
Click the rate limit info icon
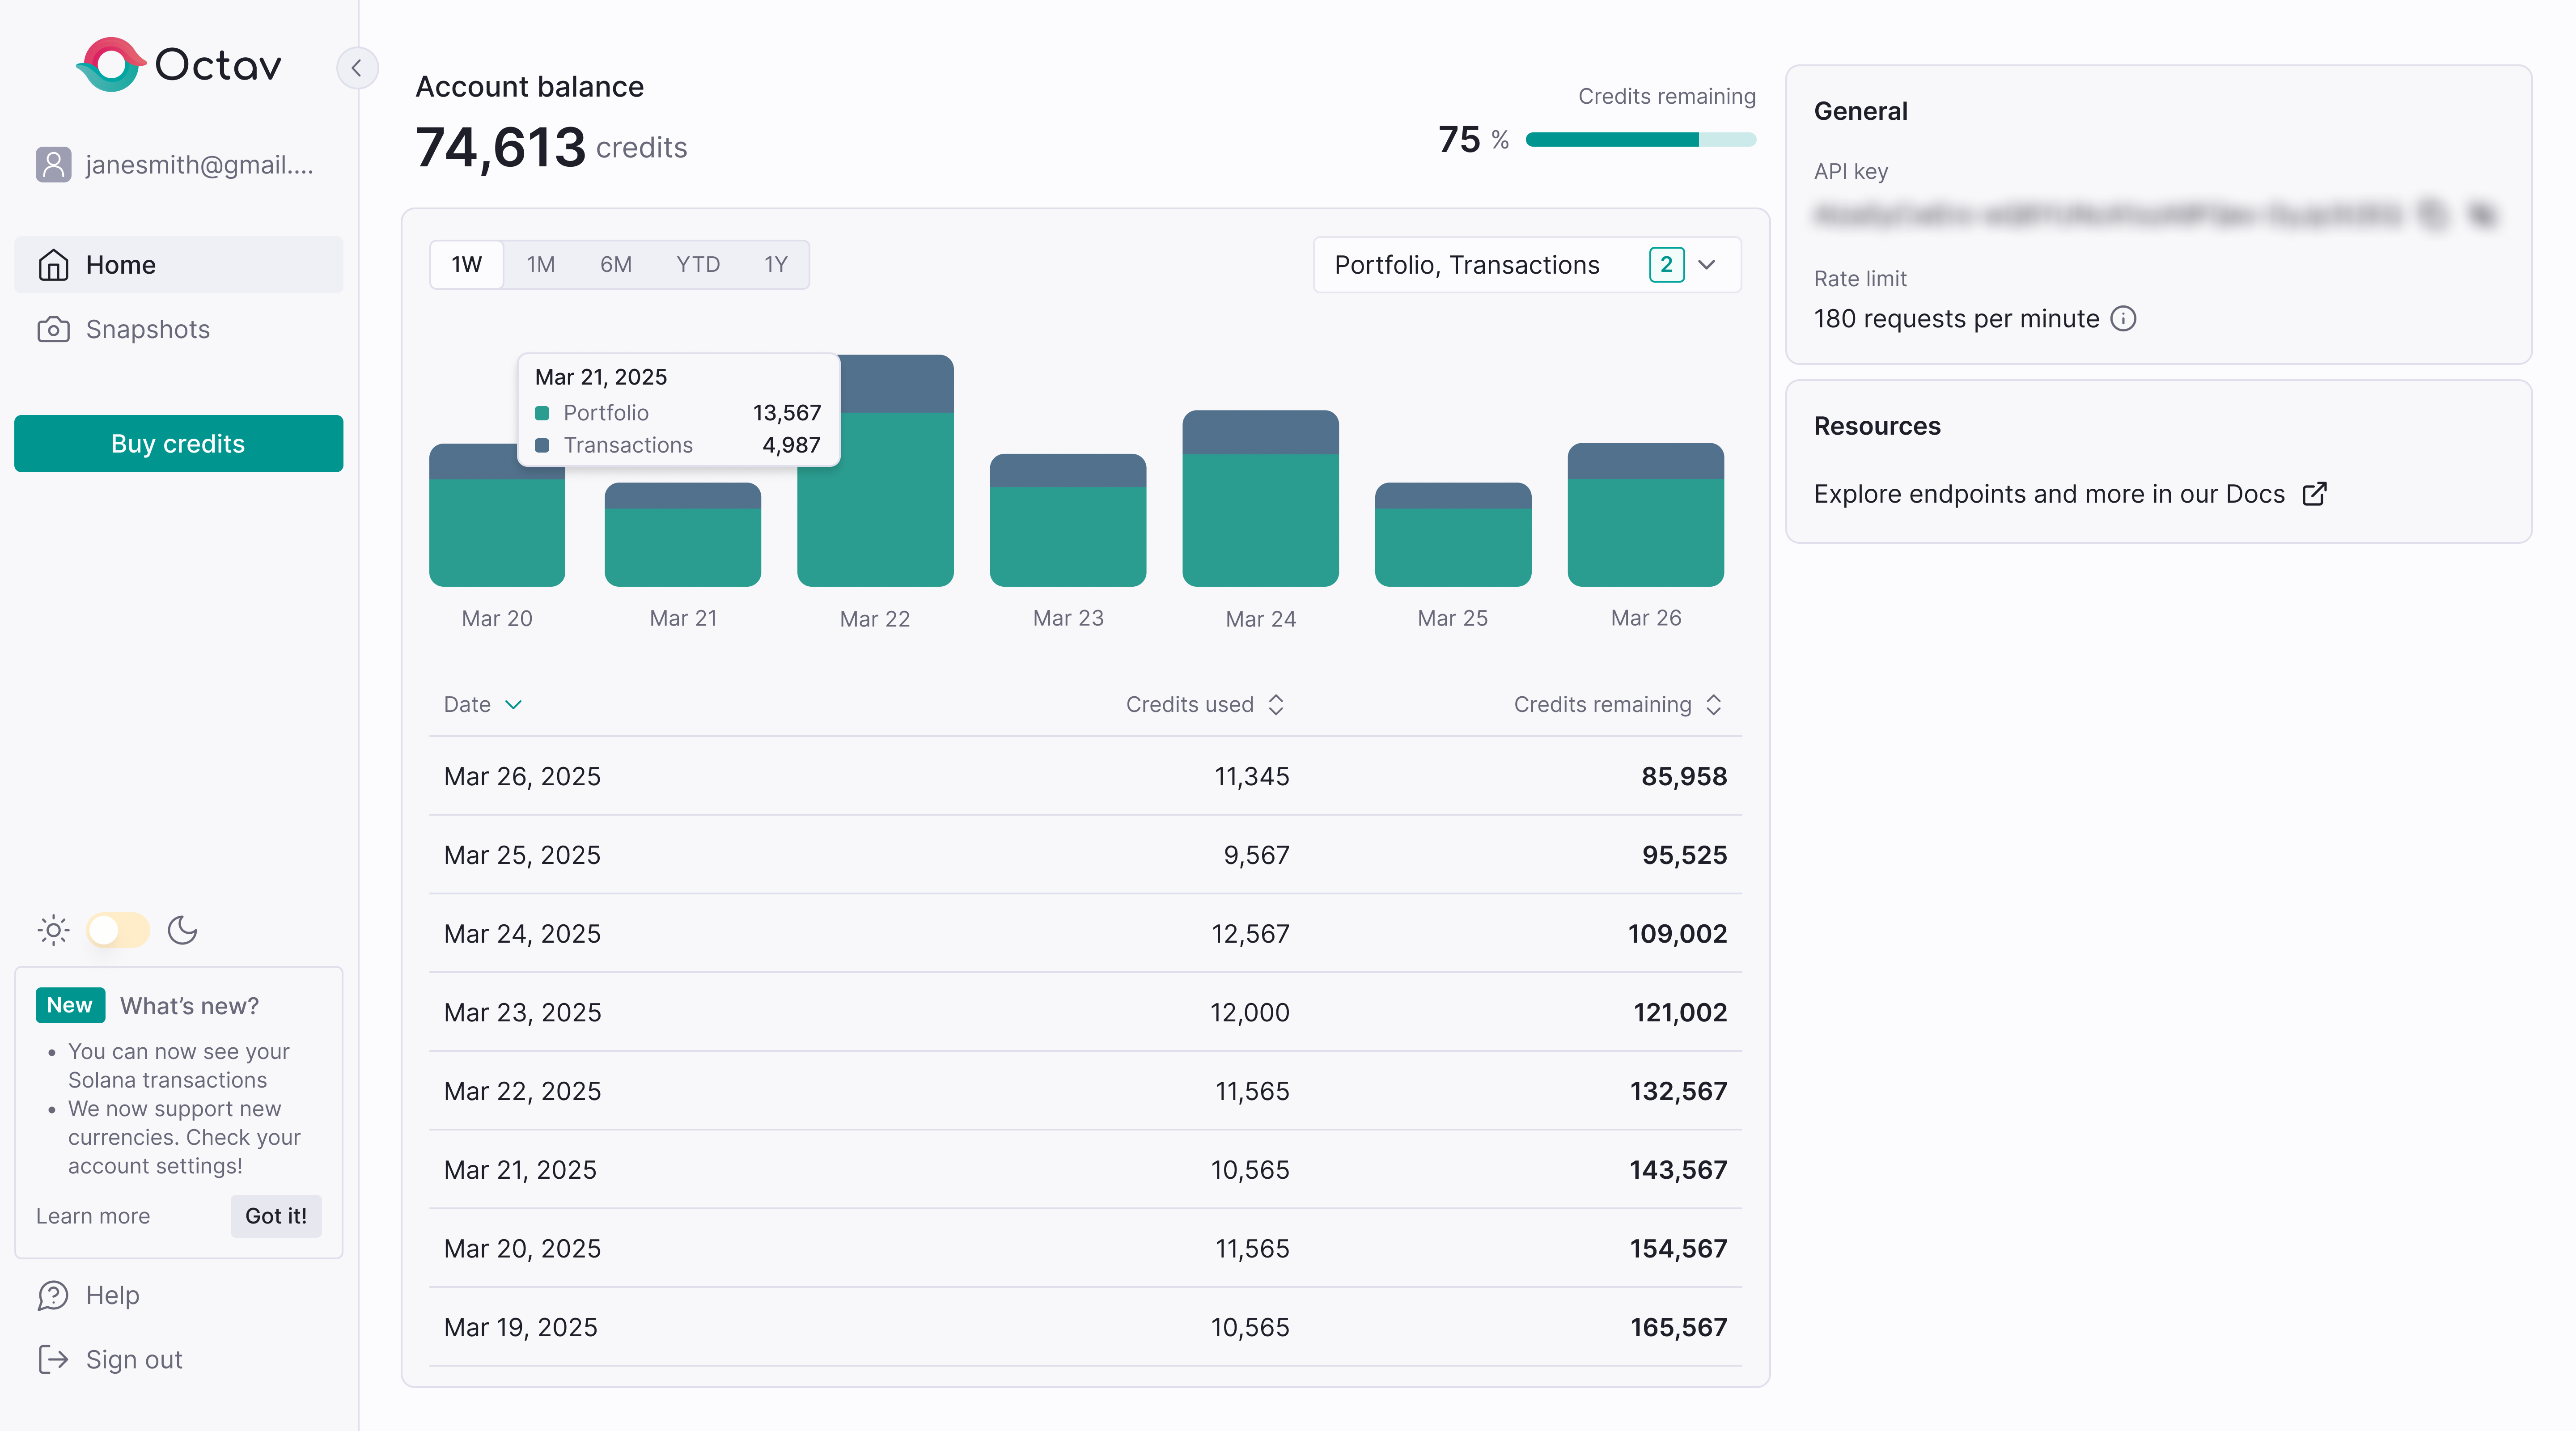[x=2123, y=319]
